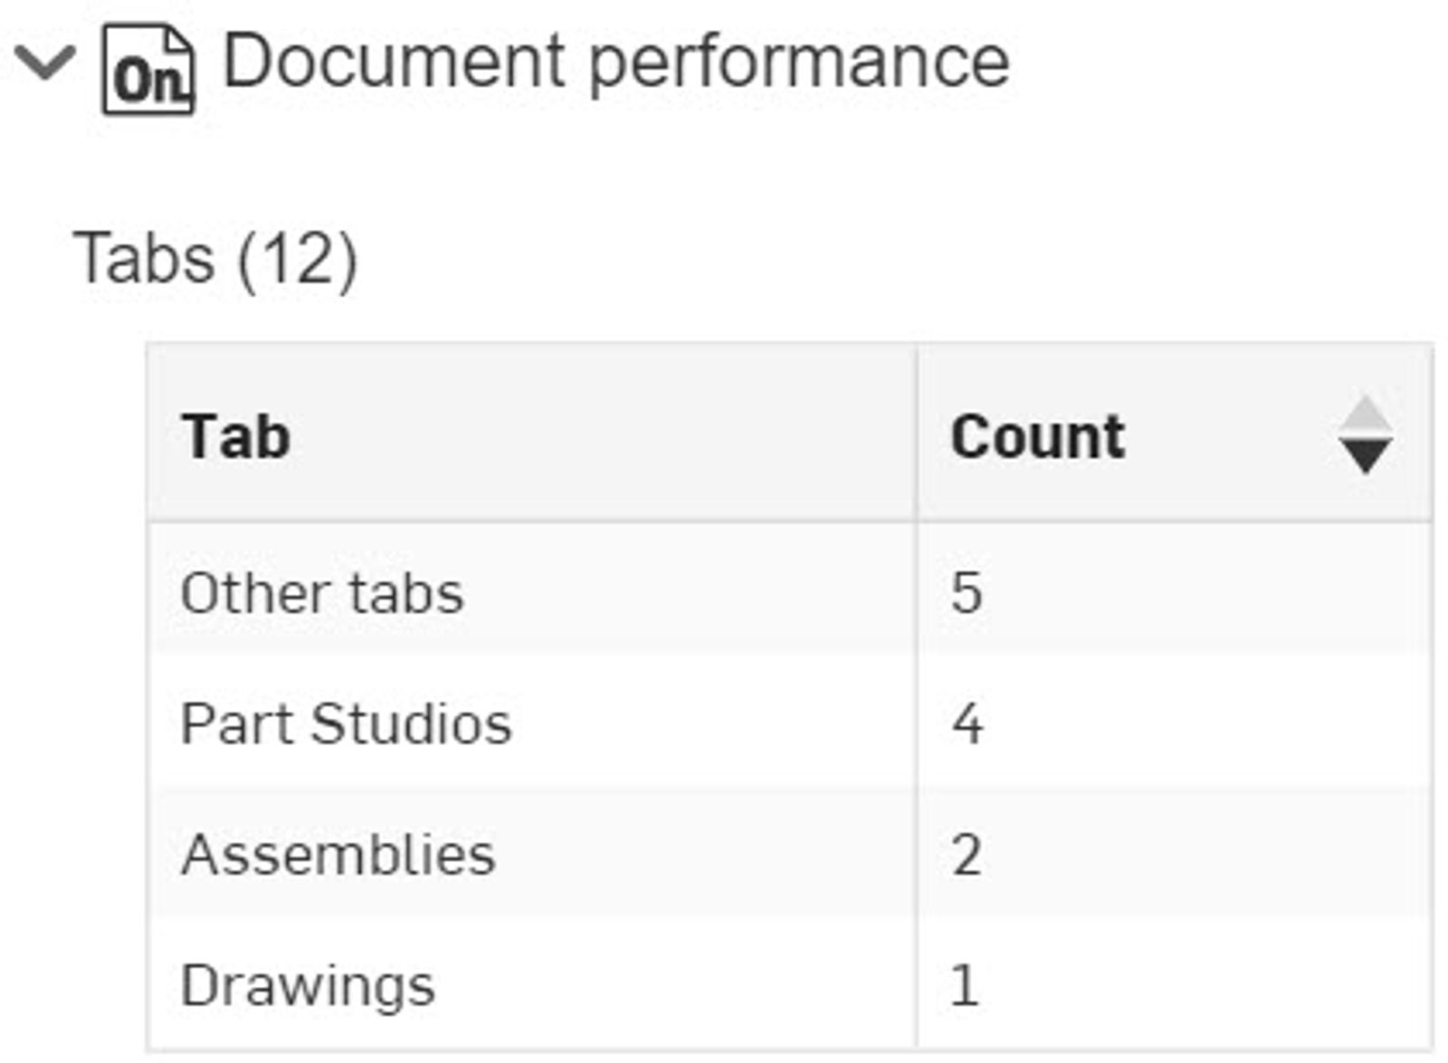Screen dimensions: 1448x1063
Task: Select the Drawings row label
Action: pos(308,985)
